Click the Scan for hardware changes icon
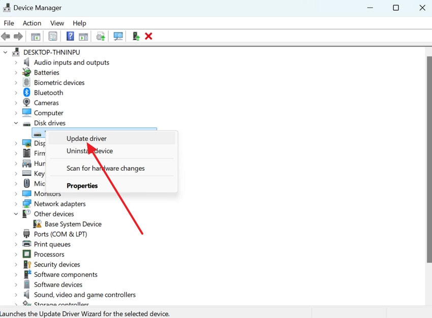Screen dimensions: 432x318 (x=118, y=36)
